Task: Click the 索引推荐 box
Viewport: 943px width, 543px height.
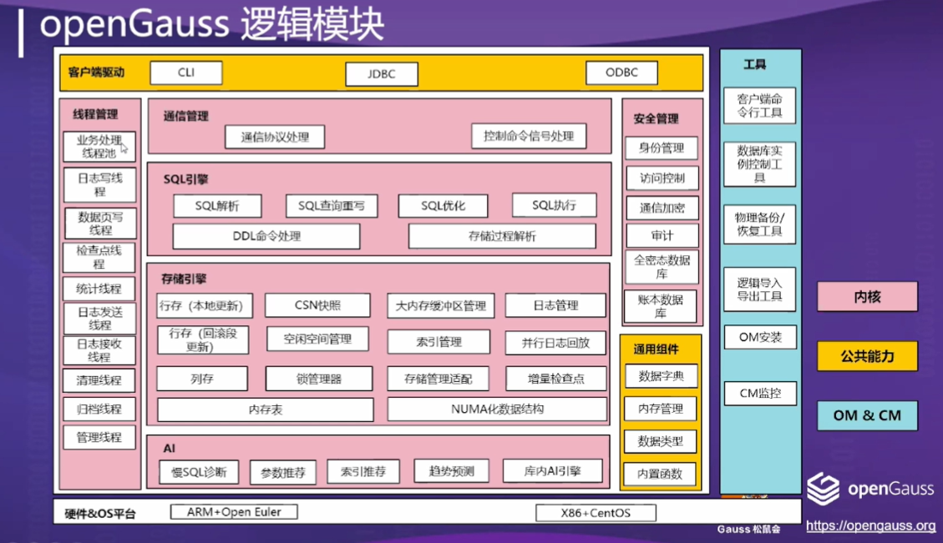Action: pos(363,471)
